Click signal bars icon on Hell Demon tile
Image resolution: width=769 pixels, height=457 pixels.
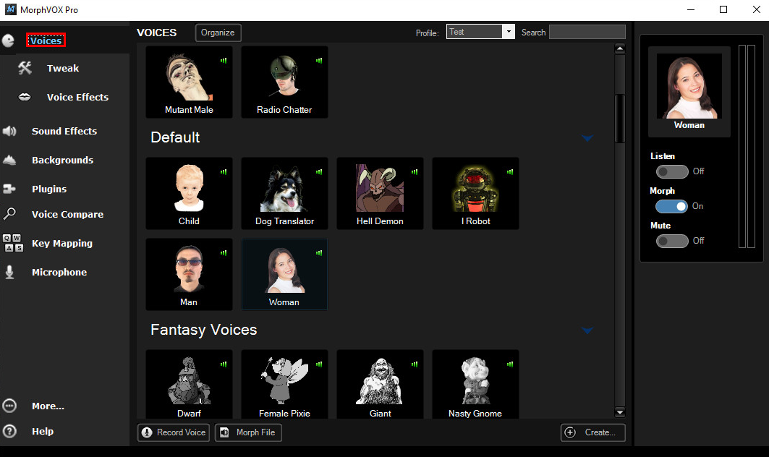pyautogui.click(x=415, y=171)
